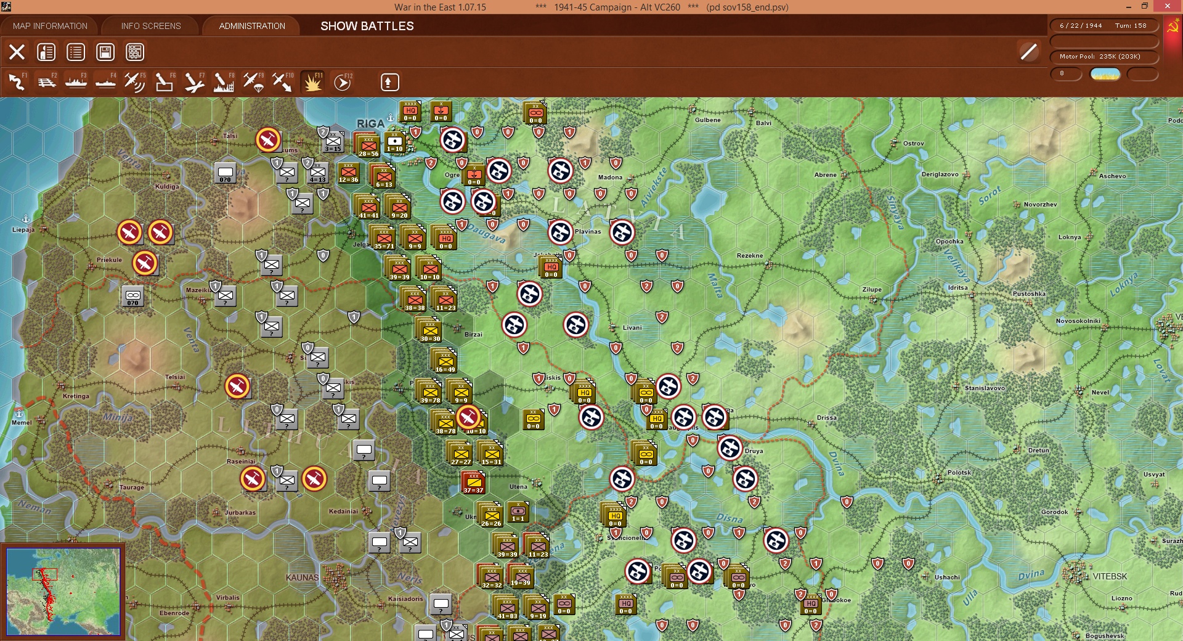Select the 12=36 unit counter
The width and height of the screenshot is (1183, 641).
point(349,173)
